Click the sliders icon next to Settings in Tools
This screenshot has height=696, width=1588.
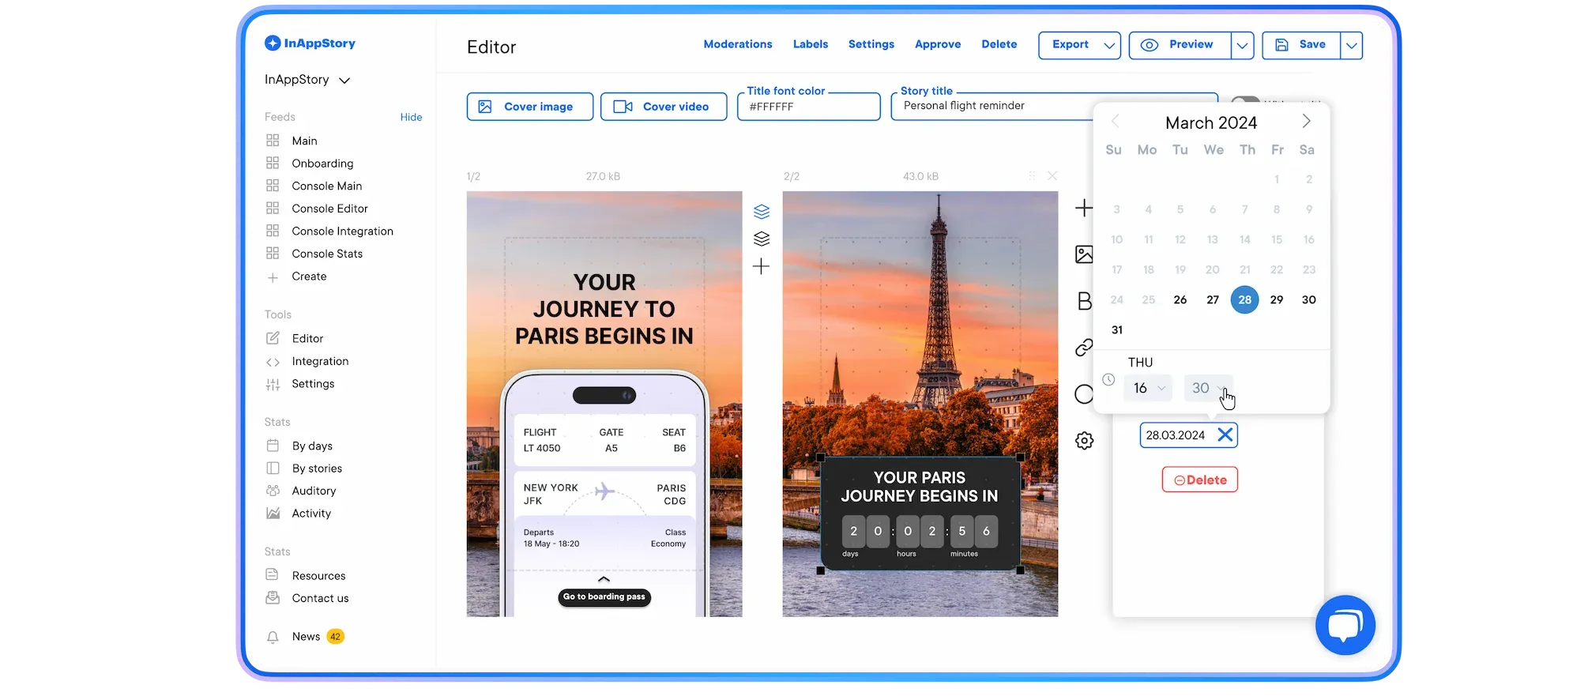[273, 384]
